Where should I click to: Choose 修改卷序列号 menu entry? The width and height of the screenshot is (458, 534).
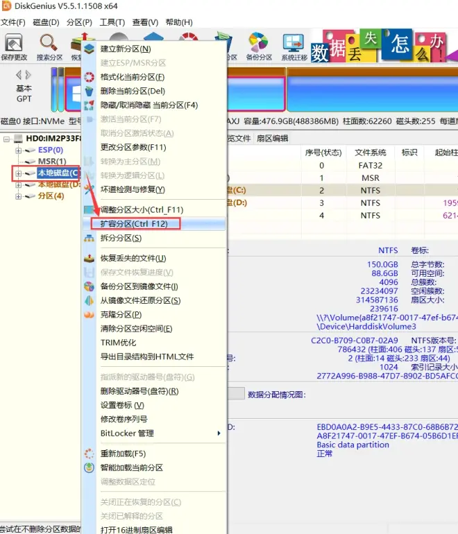click(154, 420)
